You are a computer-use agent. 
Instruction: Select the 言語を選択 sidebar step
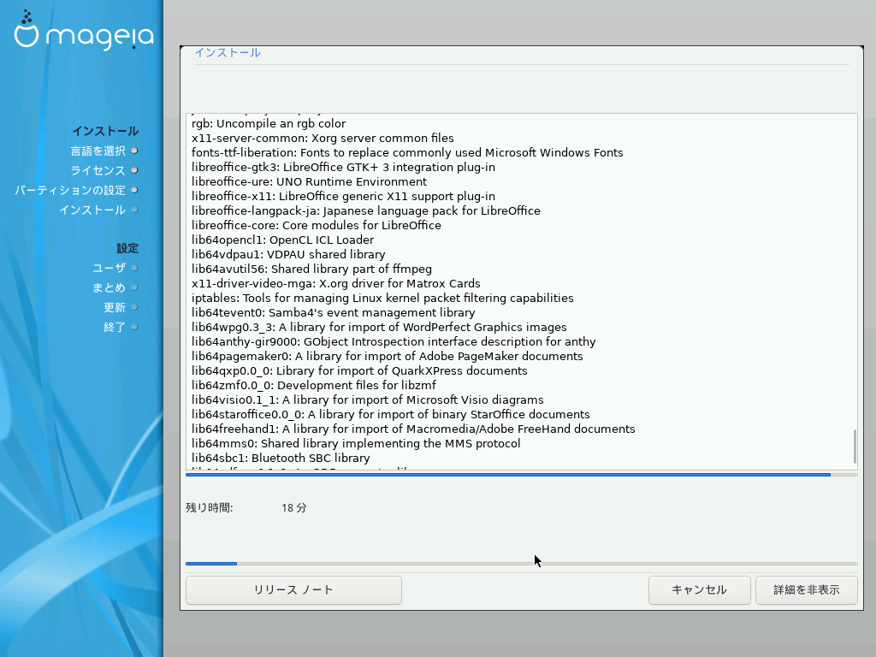pos(98,151)
